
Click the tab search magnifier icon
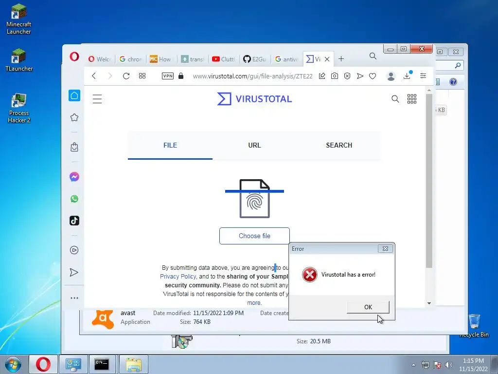tap(373, 56)
